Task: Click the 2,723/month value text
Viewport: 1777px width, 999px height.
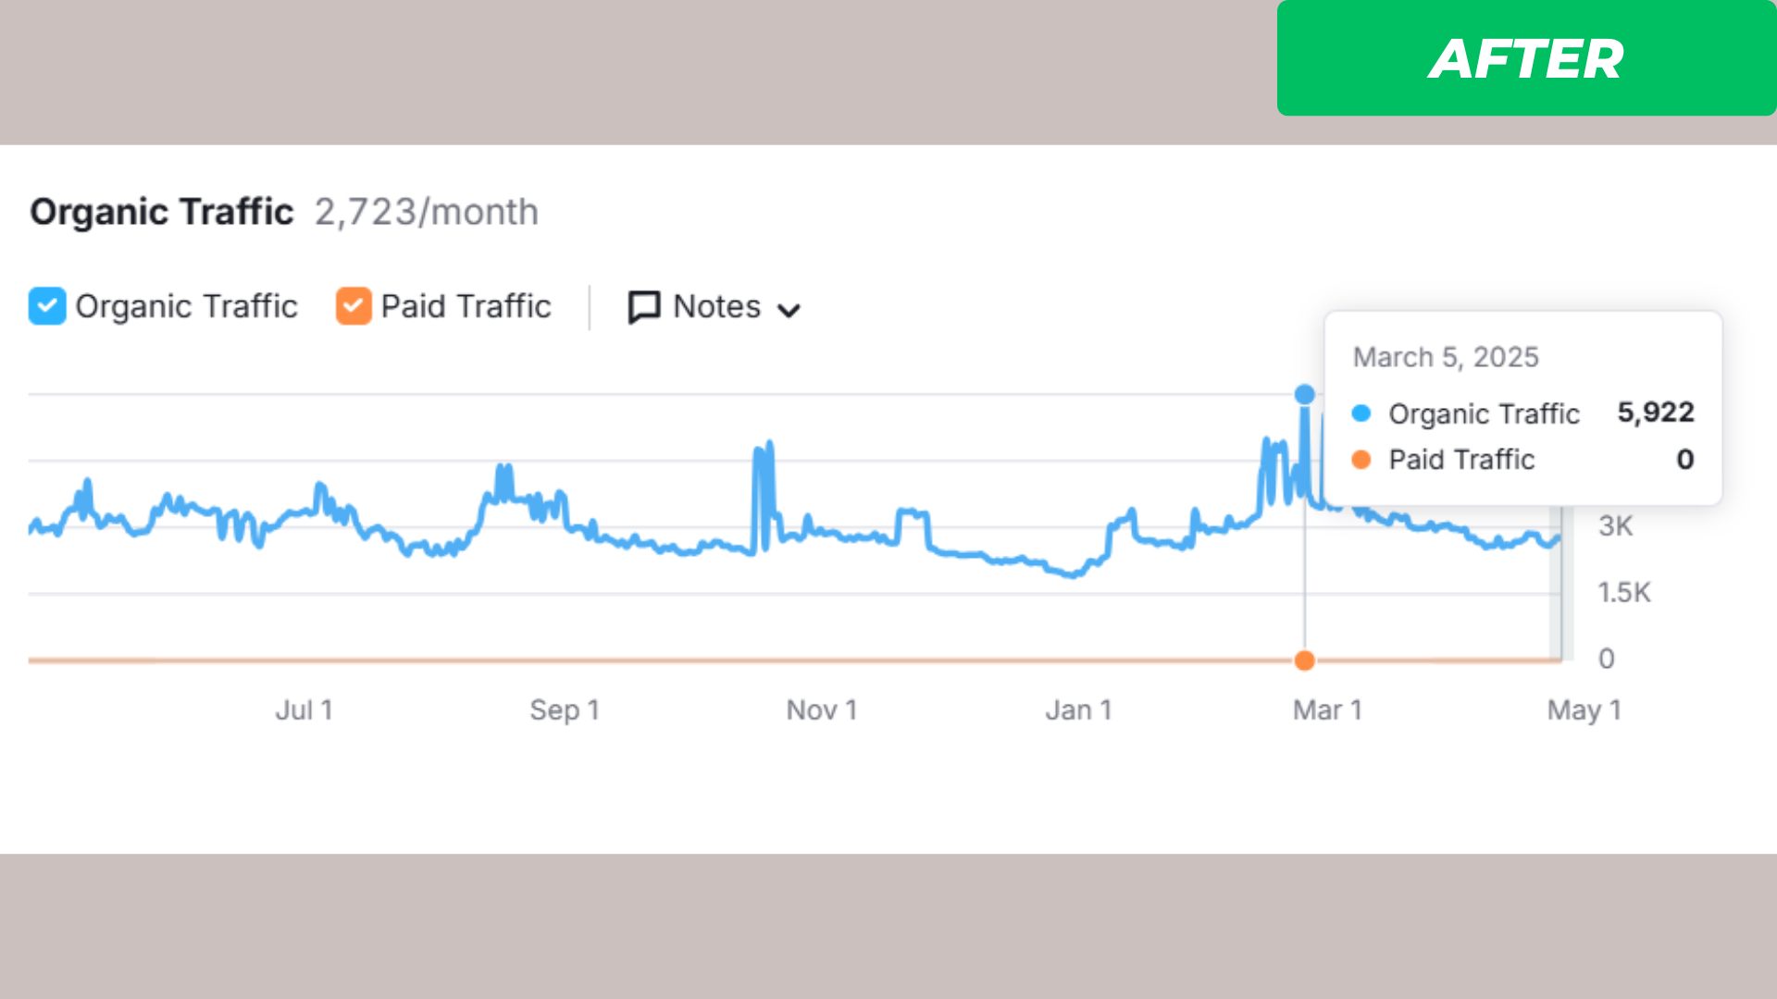Action: [427, 212]
